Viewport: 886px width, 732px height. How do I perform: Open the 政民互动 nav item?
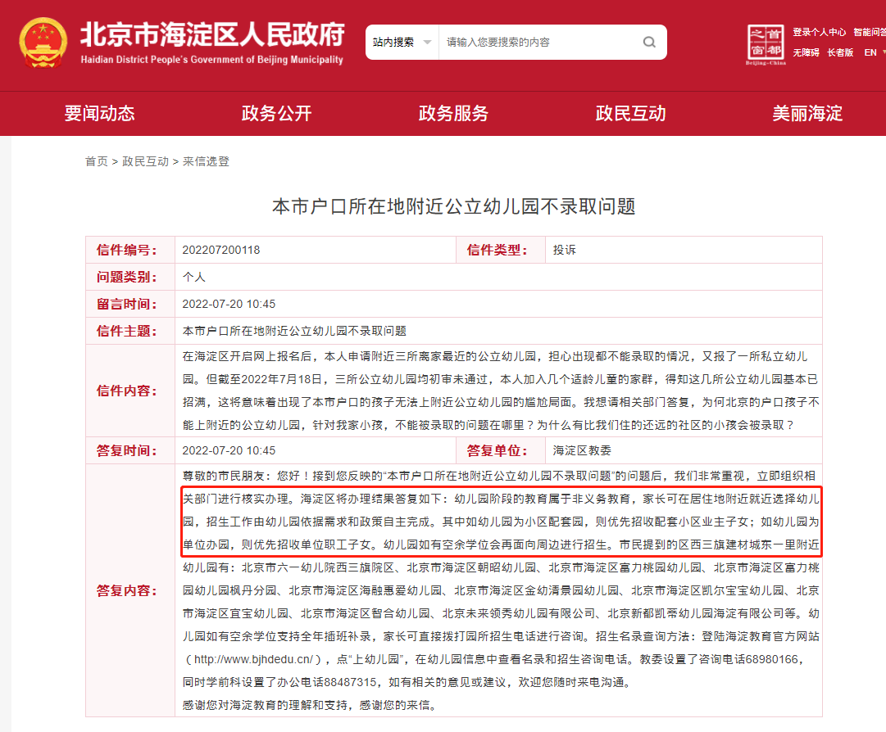pyautogui.click(x=630, y=114)
